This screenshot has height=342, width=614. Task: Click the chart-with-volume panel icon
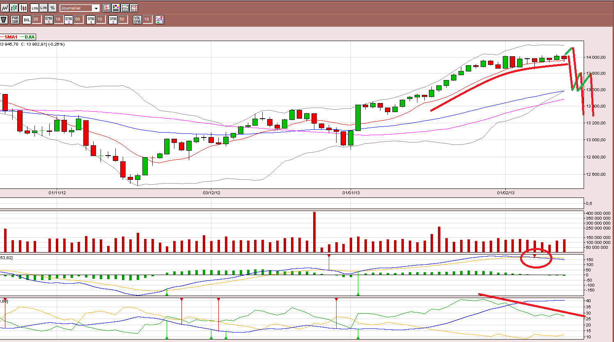125,8
